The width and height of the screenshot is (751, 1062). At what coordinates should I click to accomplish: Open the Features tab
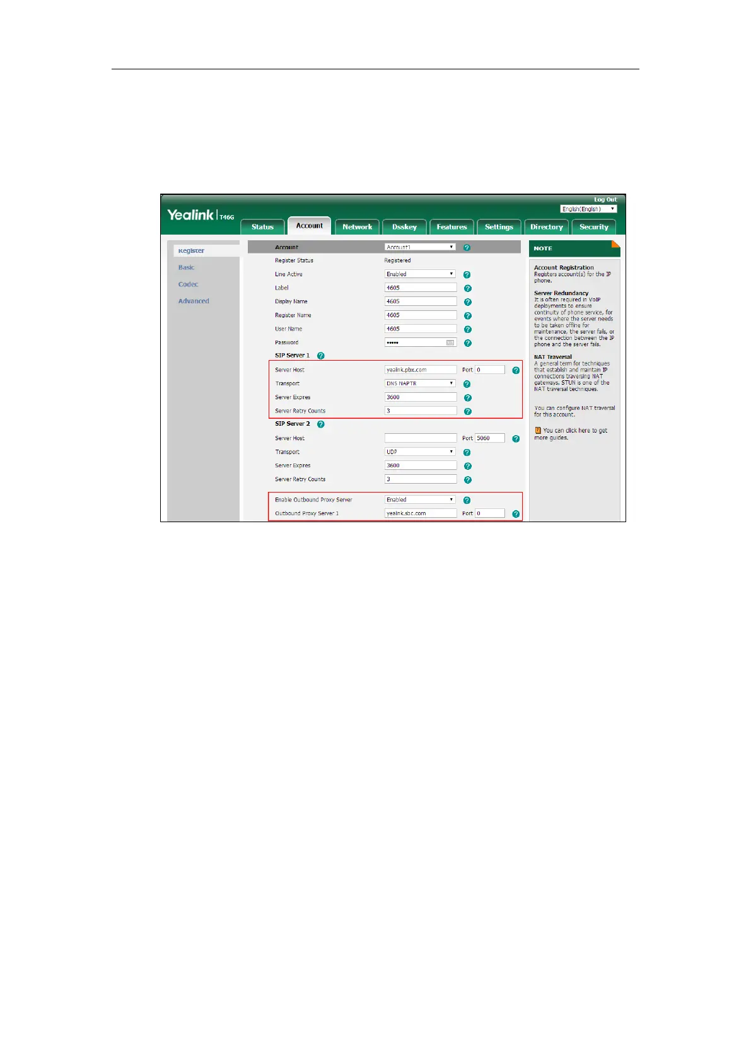coord(451,227)
